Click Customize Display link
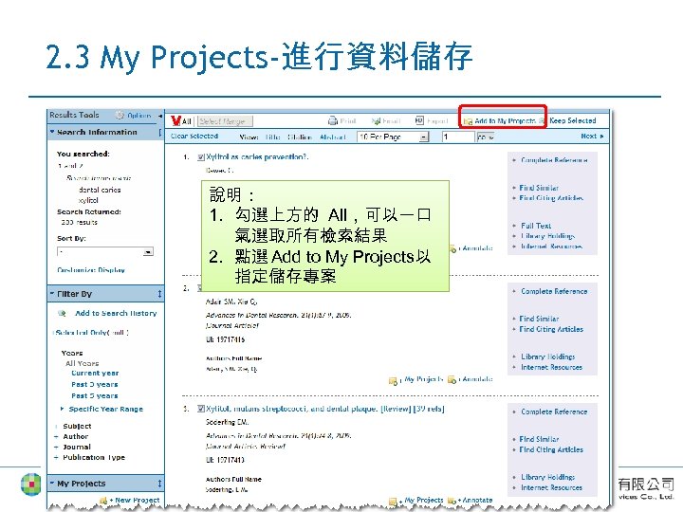The width and height of the screenshot is (683, 512). coord(91,270)
